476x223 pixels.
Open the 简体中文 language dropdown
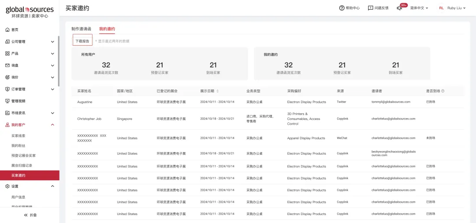click(x=419, y=8)
